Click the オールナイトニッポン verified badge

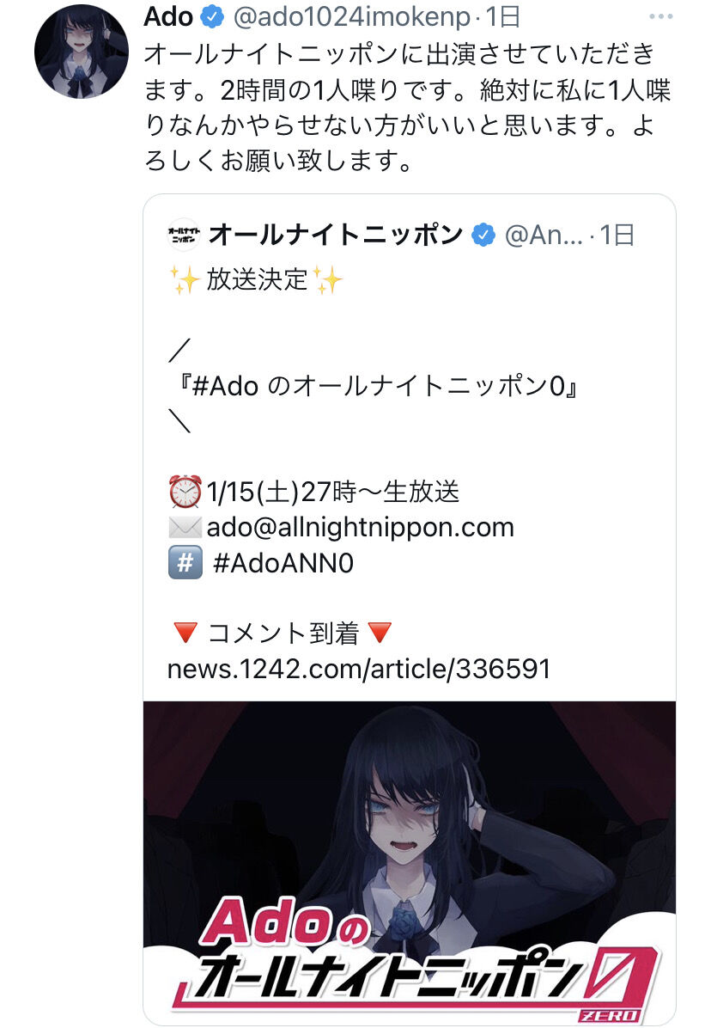[x=483, y=235]
